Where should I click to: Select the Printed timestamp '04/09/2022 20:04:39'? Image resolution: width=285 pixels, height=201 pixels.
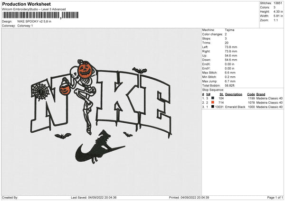195,197
